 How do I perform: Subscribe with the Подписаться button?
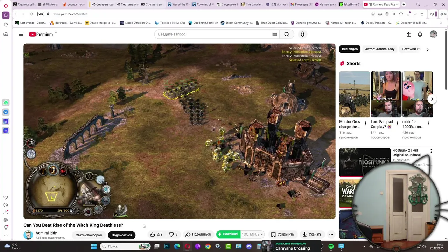click(122, 235)
